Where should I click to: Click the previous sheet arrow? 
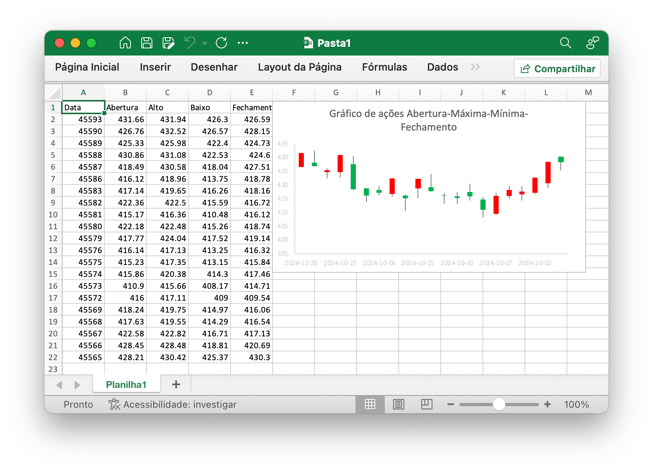tap(60, 385)
